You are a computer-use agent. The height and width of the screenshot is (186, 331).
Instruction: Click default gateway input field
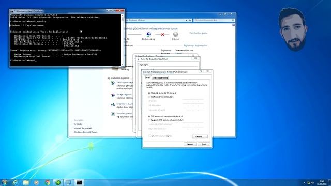click(x=193, y=110)
